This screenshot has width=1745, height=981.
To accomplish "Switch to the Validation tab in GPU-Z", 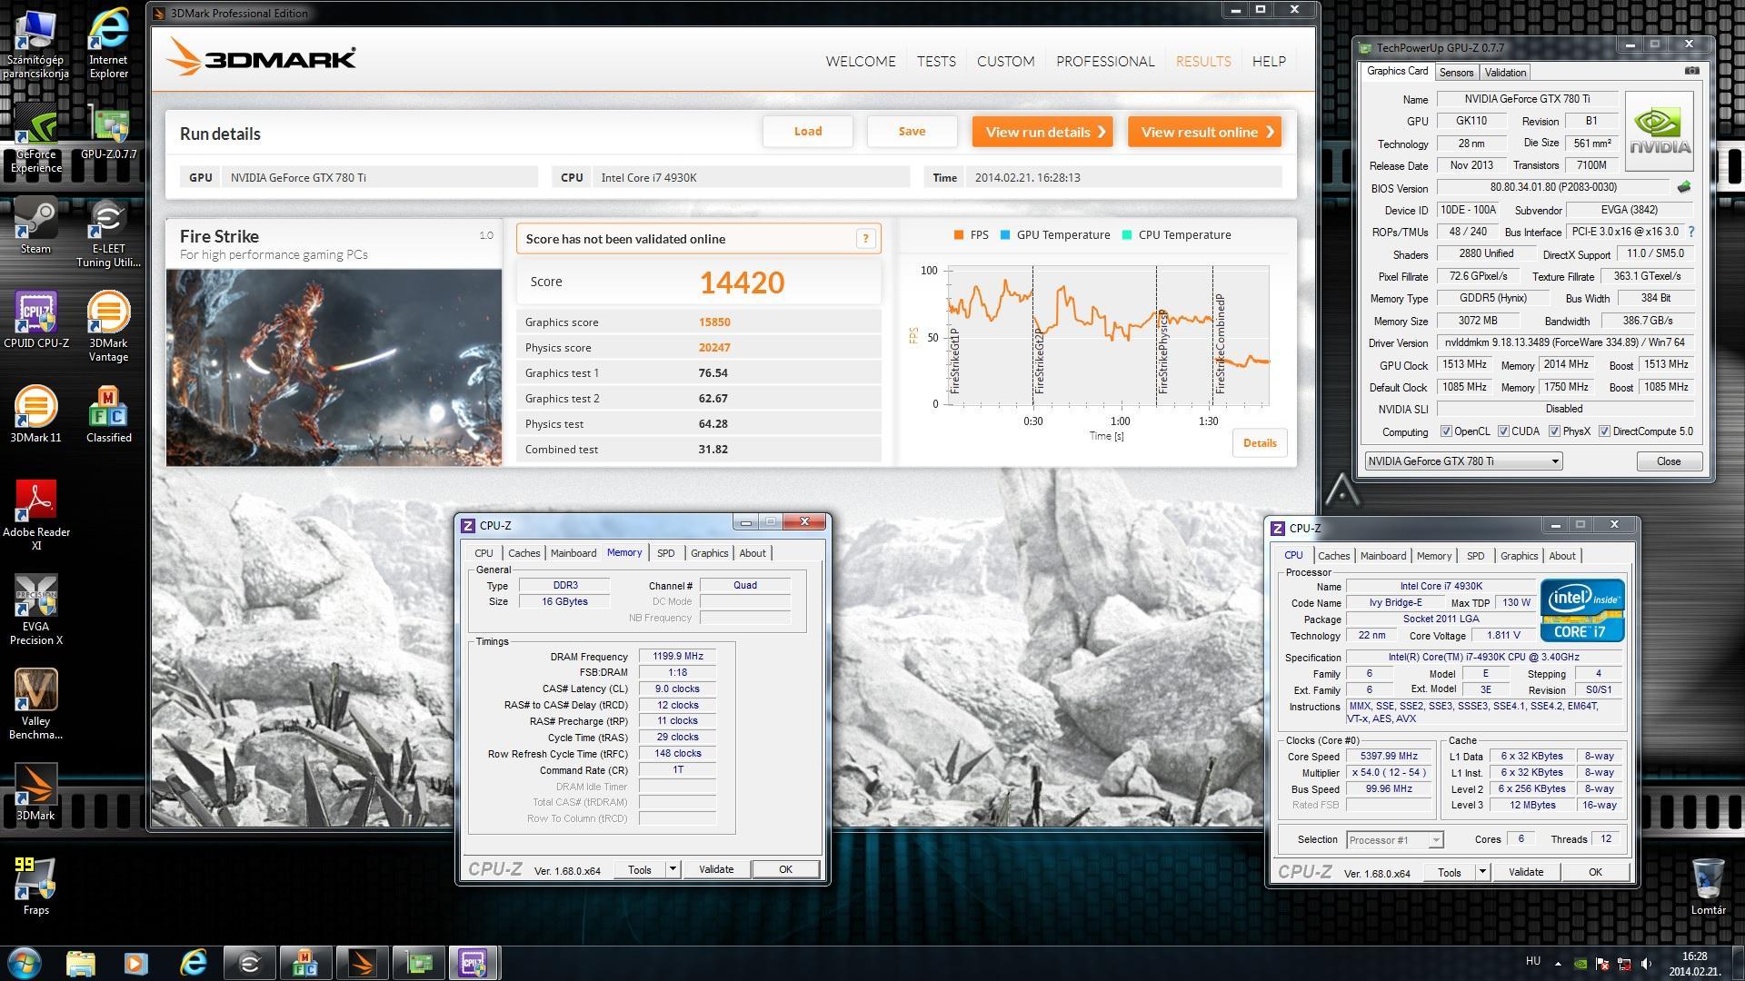I will 1505,73.
